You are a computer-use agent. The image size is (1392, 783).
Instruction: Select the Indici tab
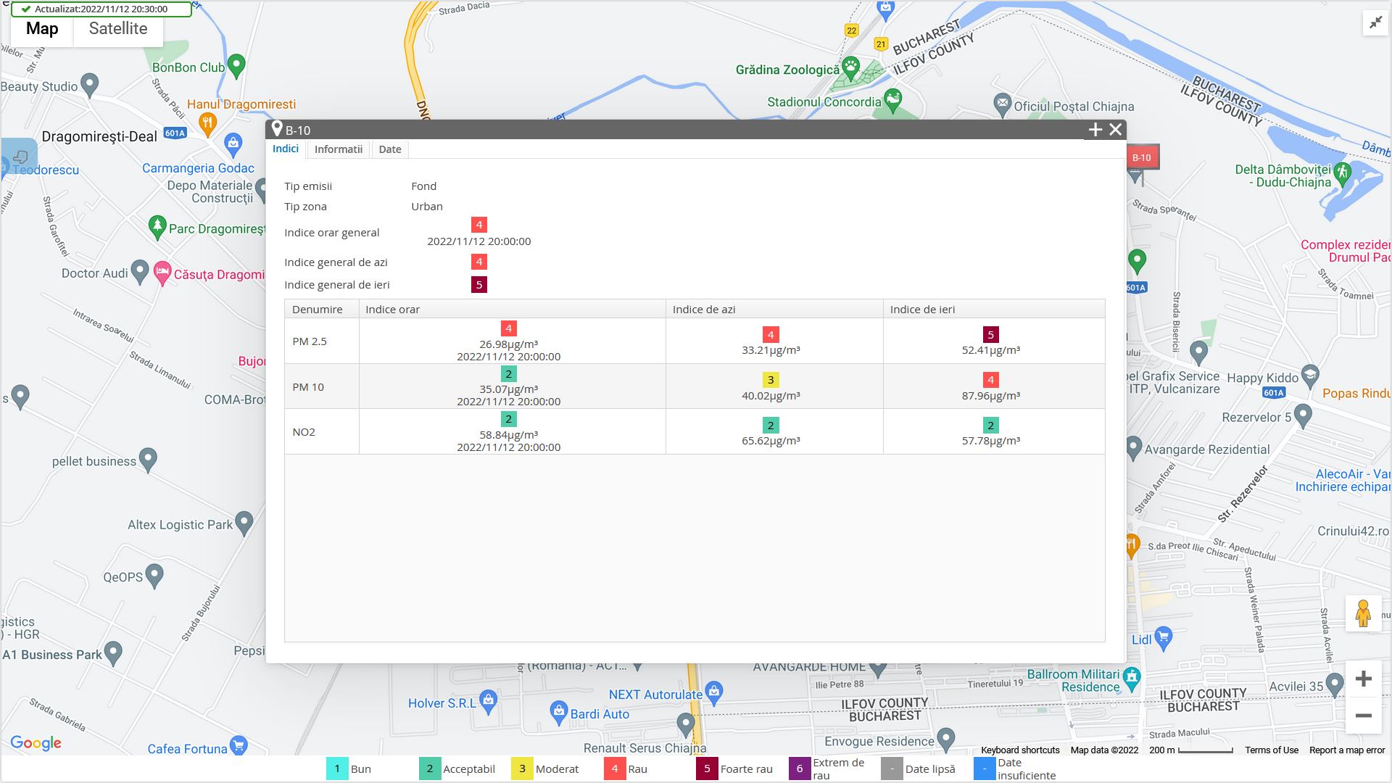(286, 149)
